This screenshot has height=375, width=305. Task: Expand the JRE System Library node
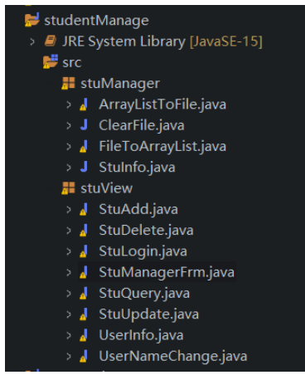click(32, 41)
